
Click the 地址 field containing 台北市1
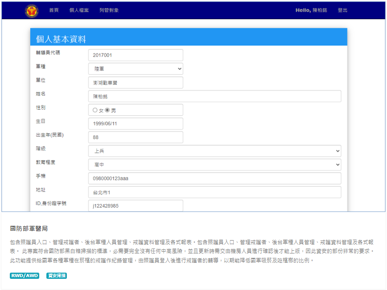[214, 192]
